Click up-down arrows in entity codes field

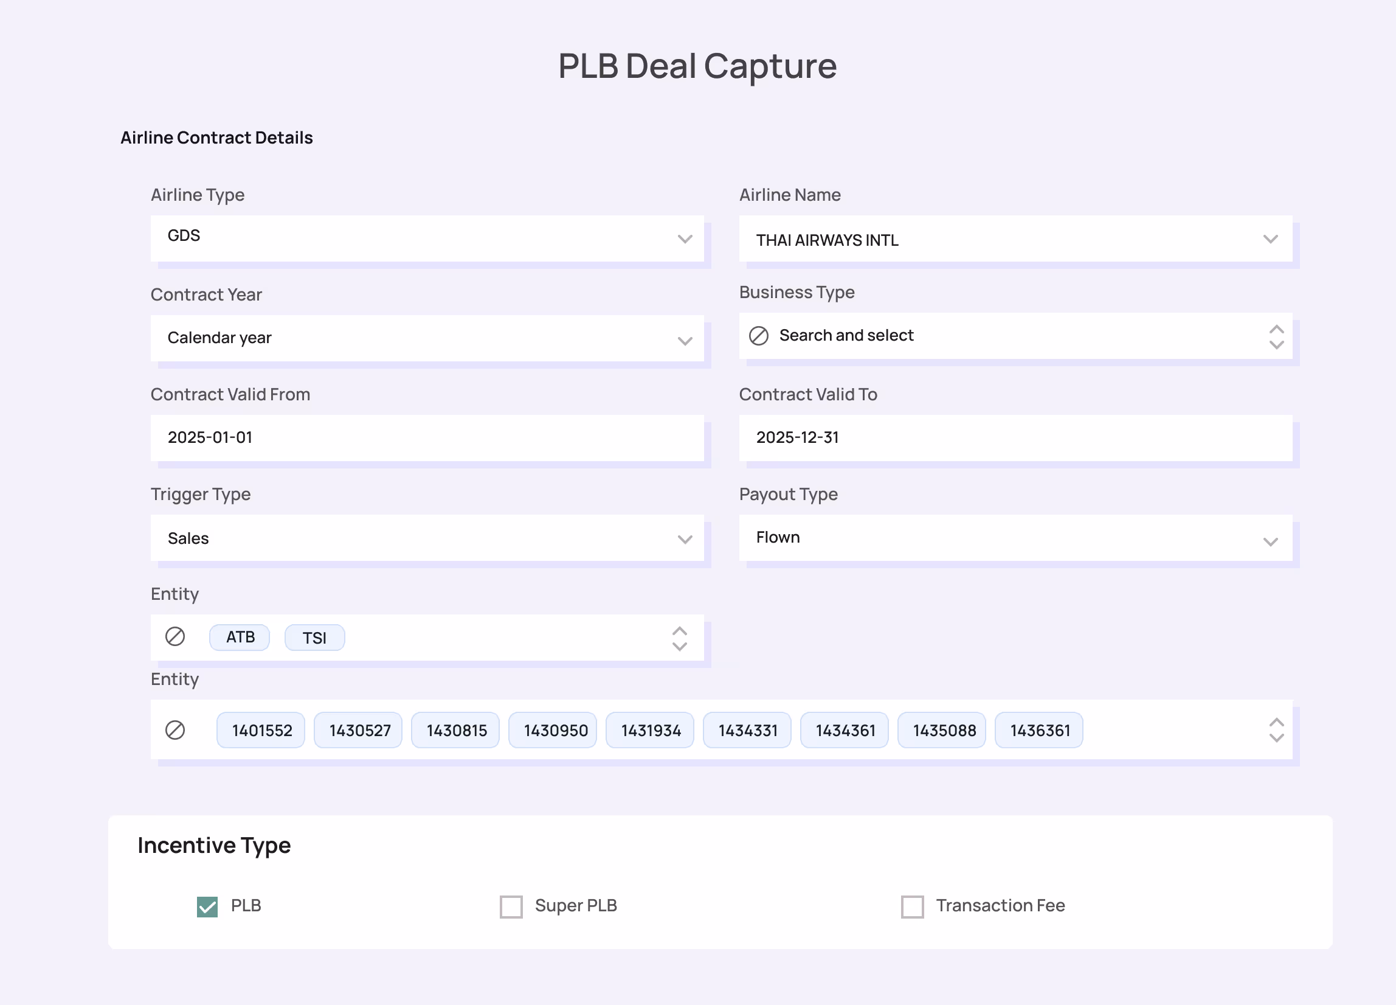(x=1277, y=731)
